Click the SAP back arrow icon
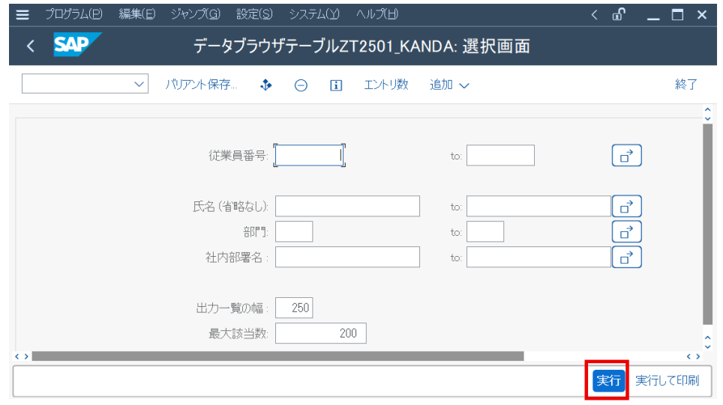Screen dimensions: 723x405 click(31, 46)
